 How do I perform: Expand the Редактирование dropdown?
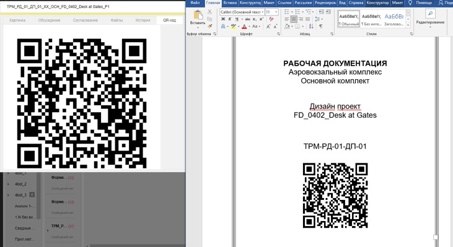click(x=430, y=27)
